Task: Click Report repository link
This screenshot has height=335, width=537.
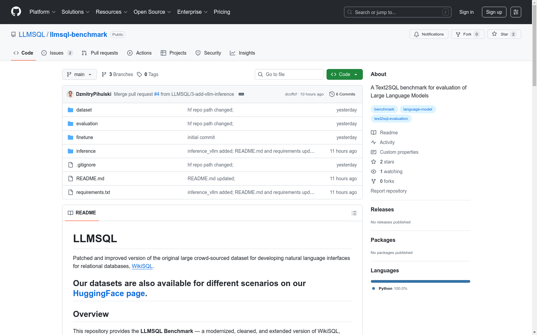Action: click(x=389, y=191)
